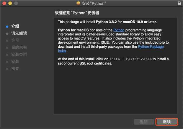Click the package icon next to the window title

click(78, 3)
